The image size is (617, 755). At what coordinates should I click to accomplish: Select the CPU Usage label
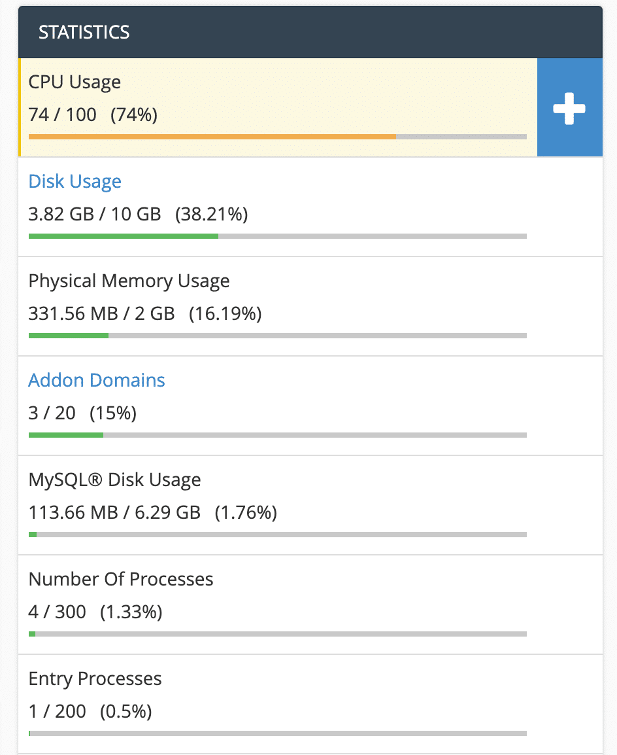pos(75,82)
